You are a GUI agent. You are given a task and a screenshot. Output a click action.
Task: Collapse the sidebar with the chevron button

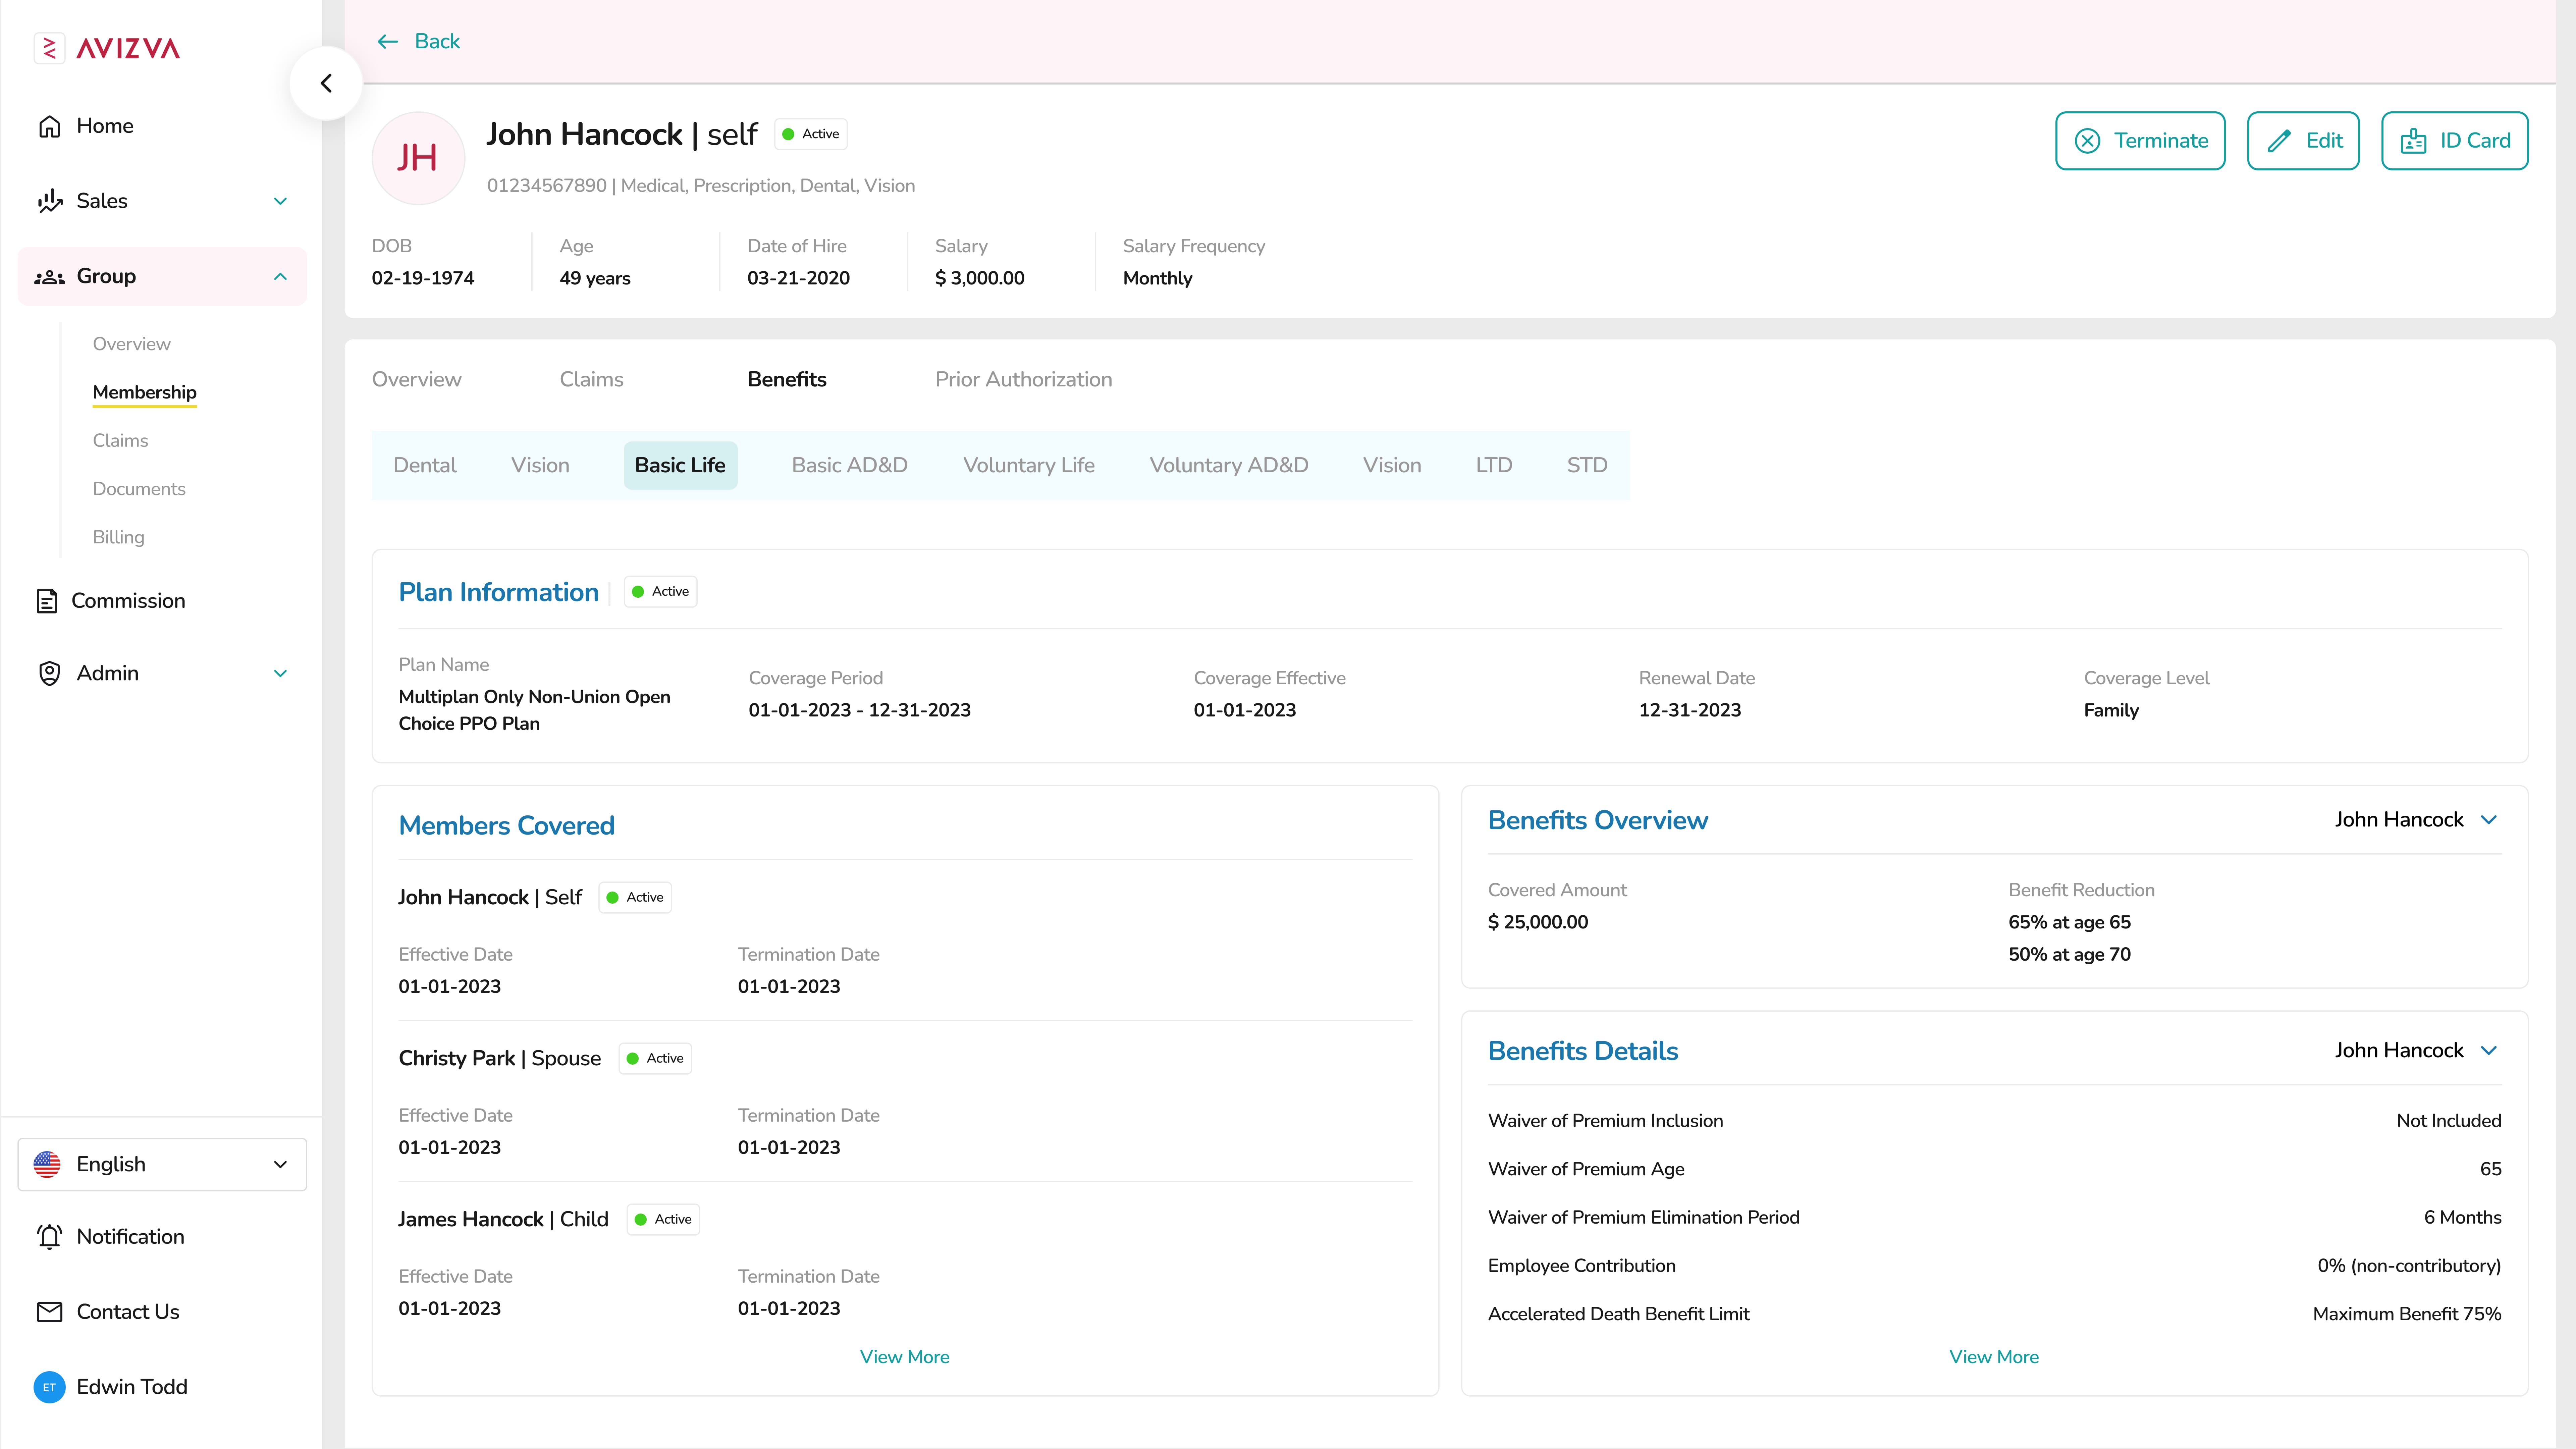(x=326, y=83)
